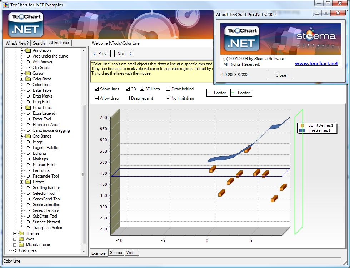The width and height of the screenshot is (350, 268).
Task: Expand the Axes tree node
Action: (x=15, y=239)
